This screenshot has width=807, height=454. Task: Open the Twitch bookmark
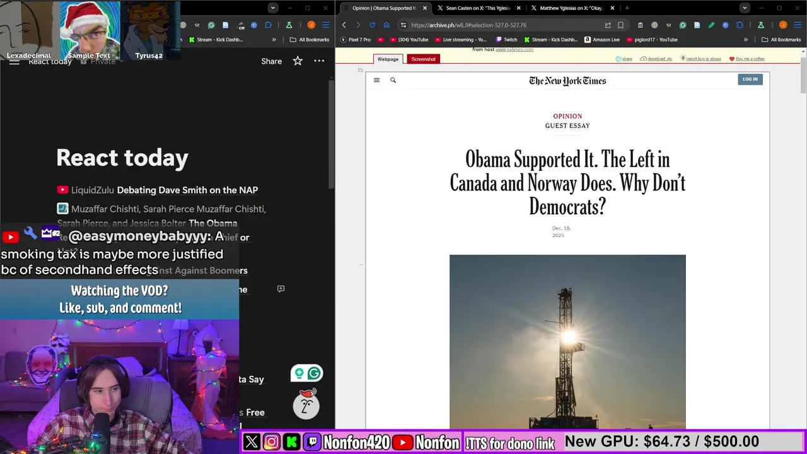(x=506, y=40)
